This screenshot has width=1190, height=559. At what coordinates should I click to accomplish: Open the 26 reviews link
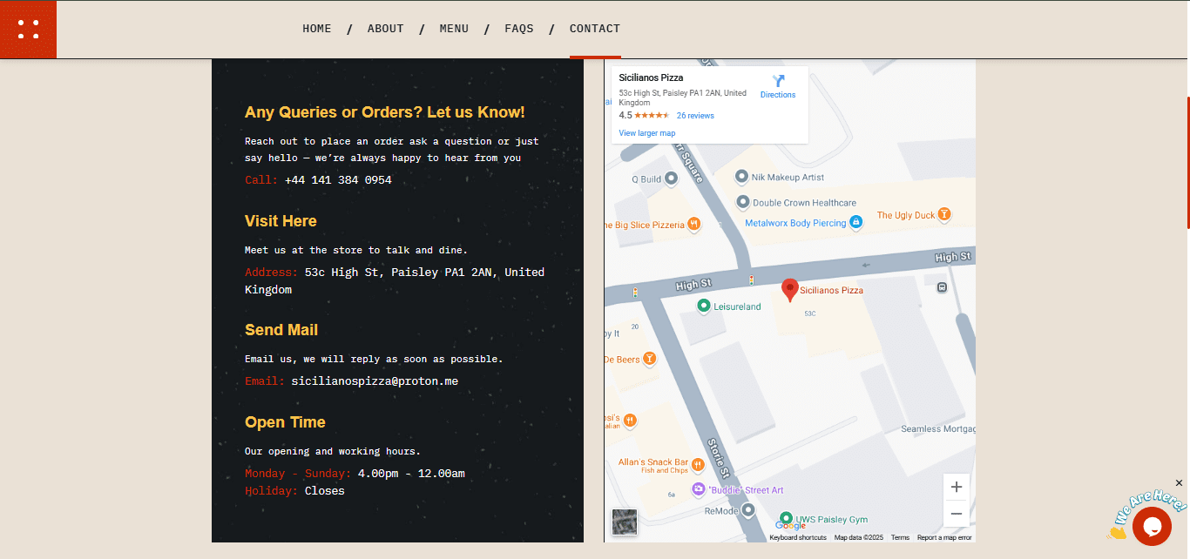click(x=695, y=116)
